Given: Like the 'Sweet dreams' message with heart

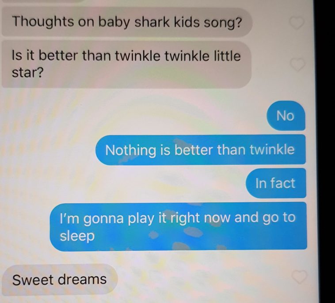Looking at the screenshot, I should pyautogui.click(x=299, y=277).
